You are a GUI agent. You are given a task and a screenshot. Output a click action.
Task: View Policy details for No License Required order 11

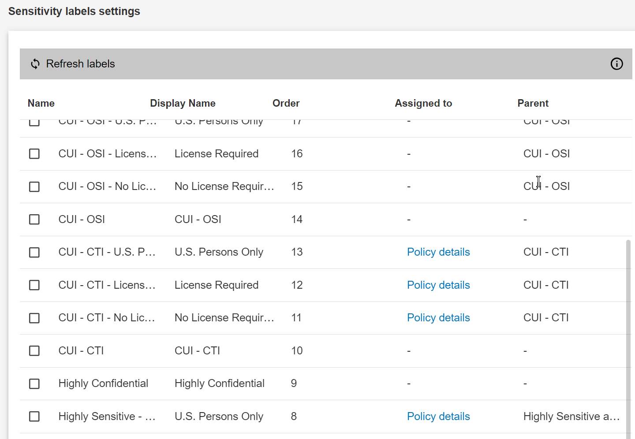pos(438,317)
